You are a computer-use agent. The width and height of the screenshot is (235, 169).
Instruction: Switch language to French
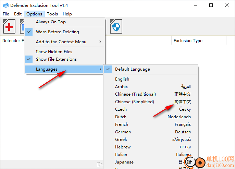151,124
